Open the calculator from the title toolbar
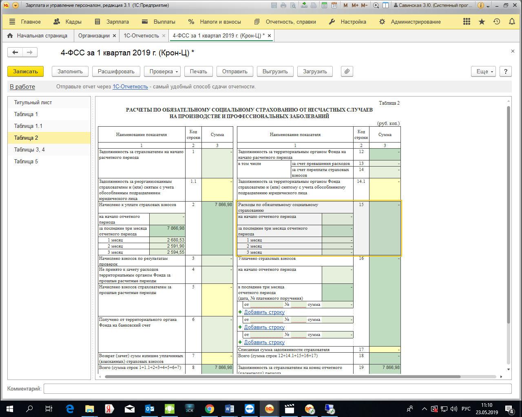The height and width of the screenshot is (417, 522). pyautogui.click(x=324, y=5)
